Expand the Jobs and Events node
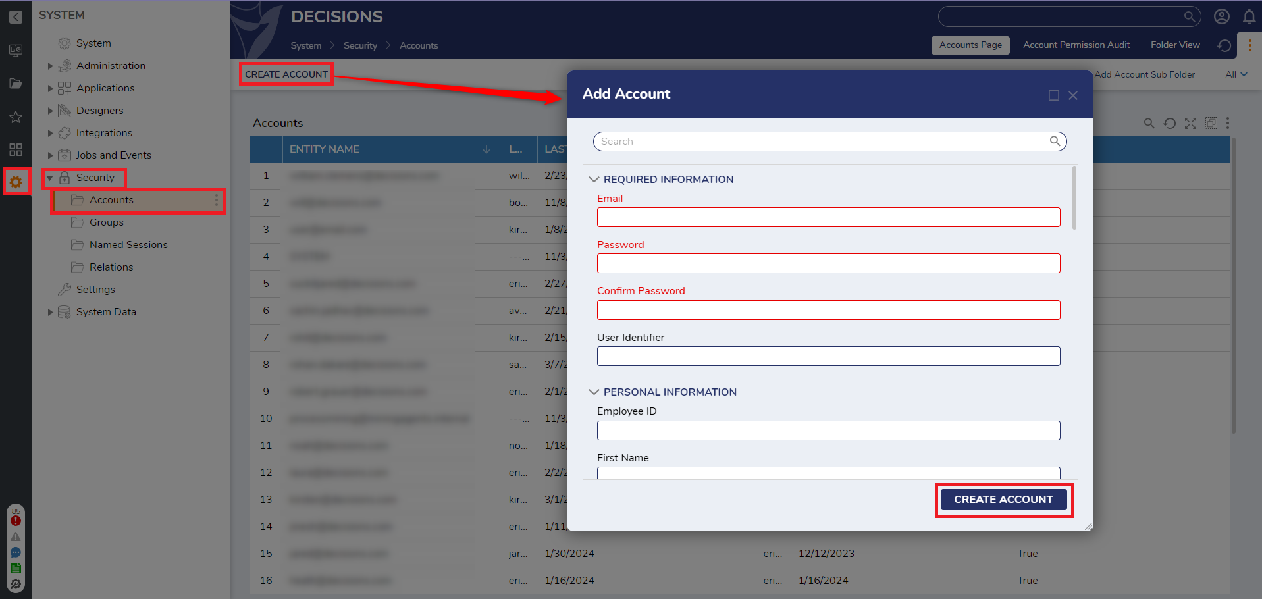 click(50, 155)
